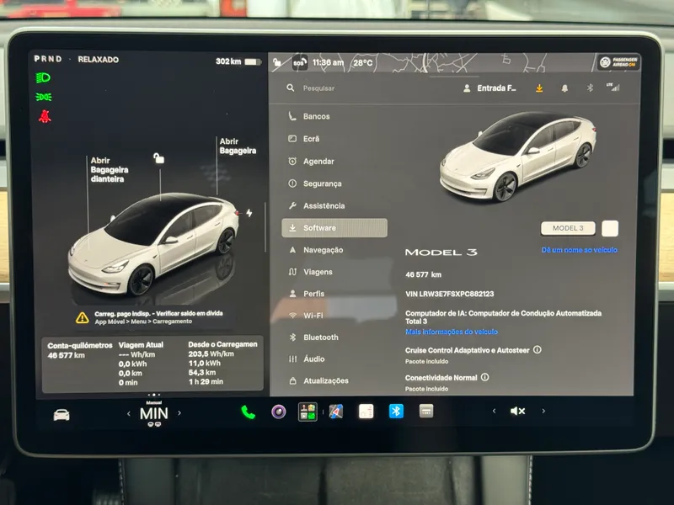Tap the VIN LRW3E7FSXPC882123 text

[450, 294]
